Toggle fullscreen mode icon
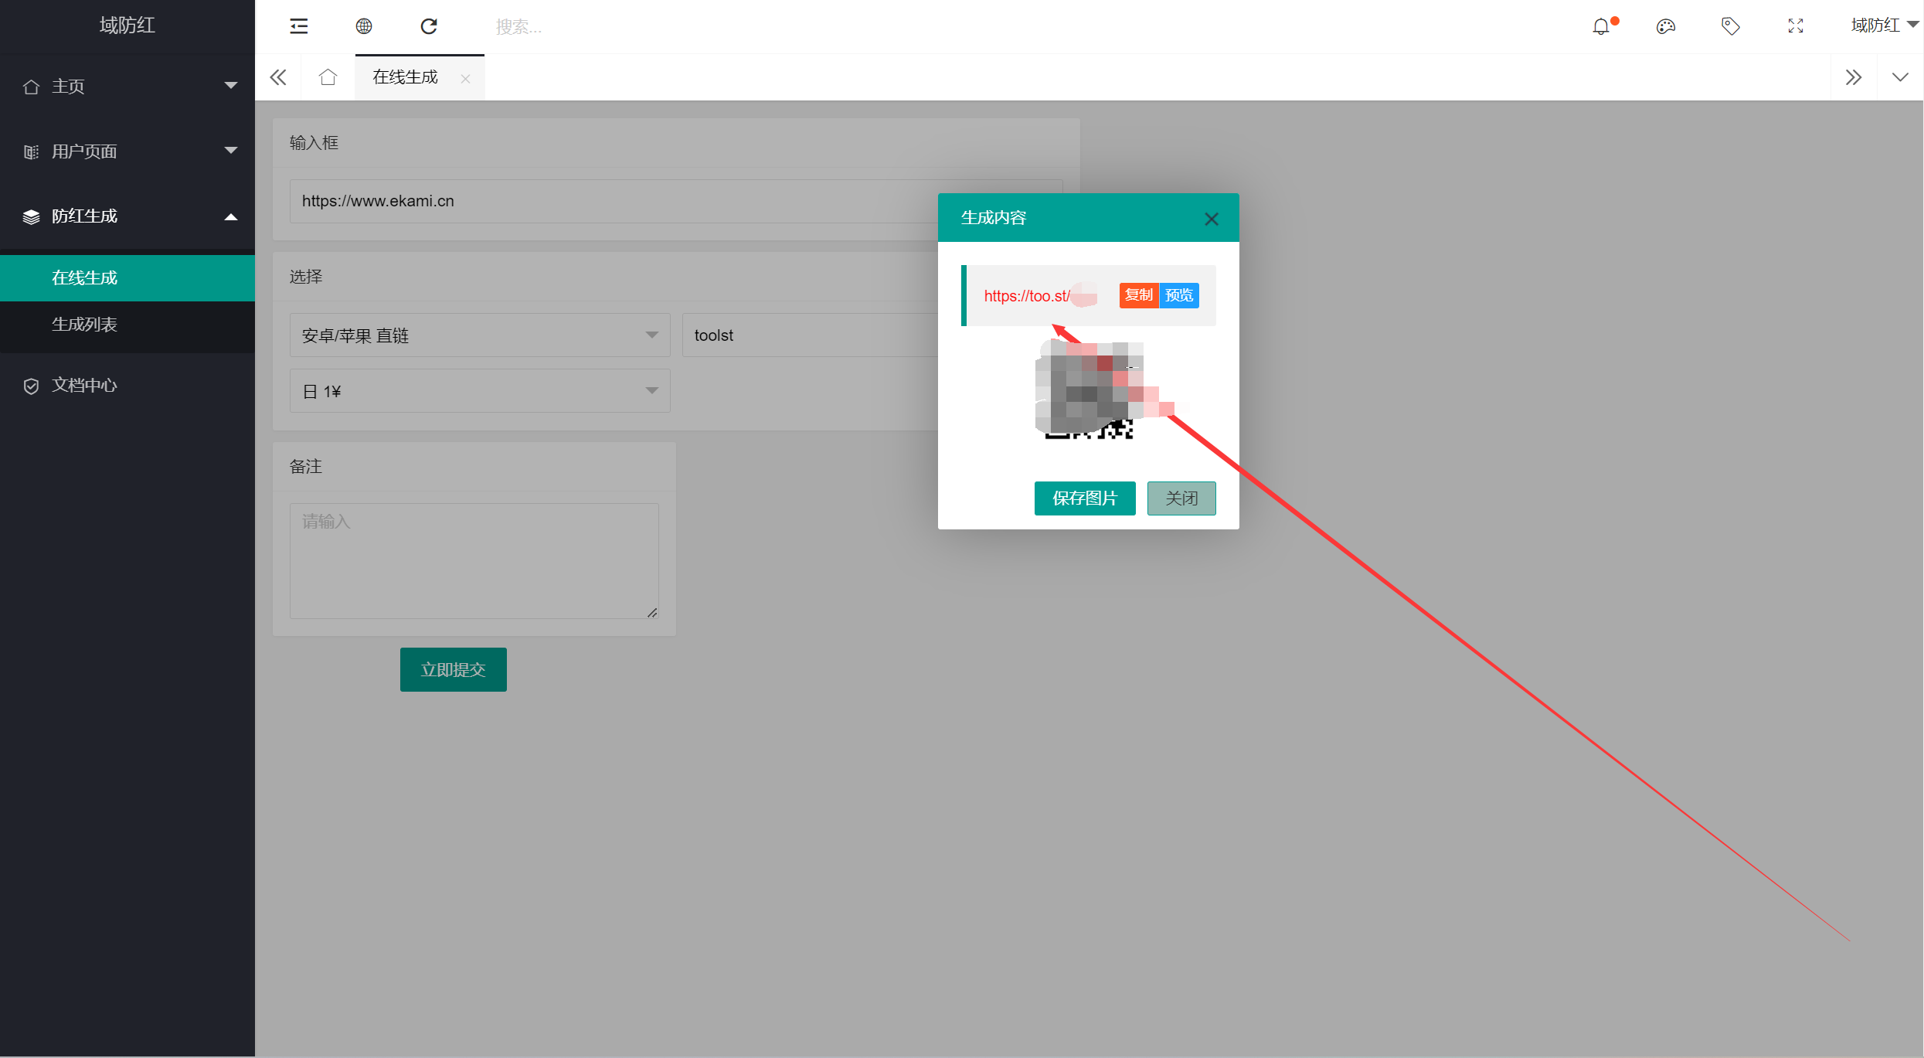The height and width of the screenshot is (1058, 1924). [x=1796, y=26]
